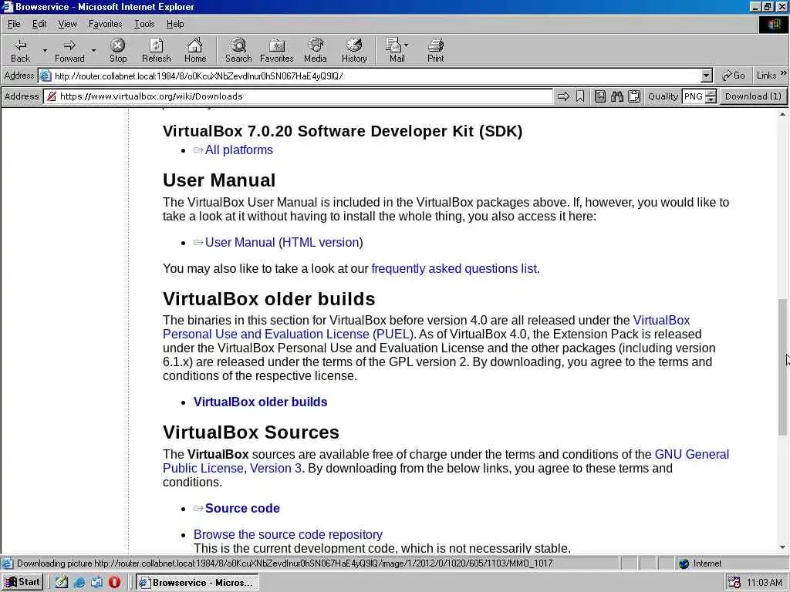Click the system tray scheduler icon
Screen dimensions: 790x592
[x=734, y=583]
